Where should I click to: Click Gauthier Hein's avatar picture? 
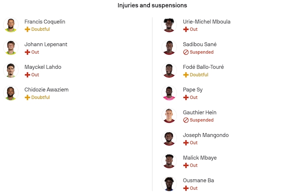click(169, 116)
